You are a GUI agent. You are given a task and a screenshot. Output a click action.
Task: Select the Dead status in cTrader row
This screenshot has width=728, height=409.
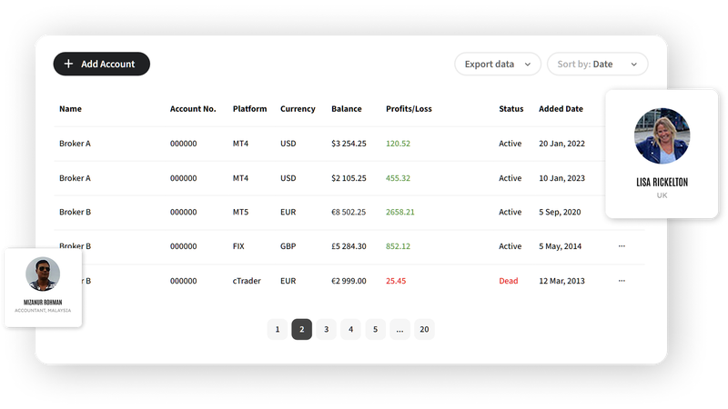click(508, 281)
